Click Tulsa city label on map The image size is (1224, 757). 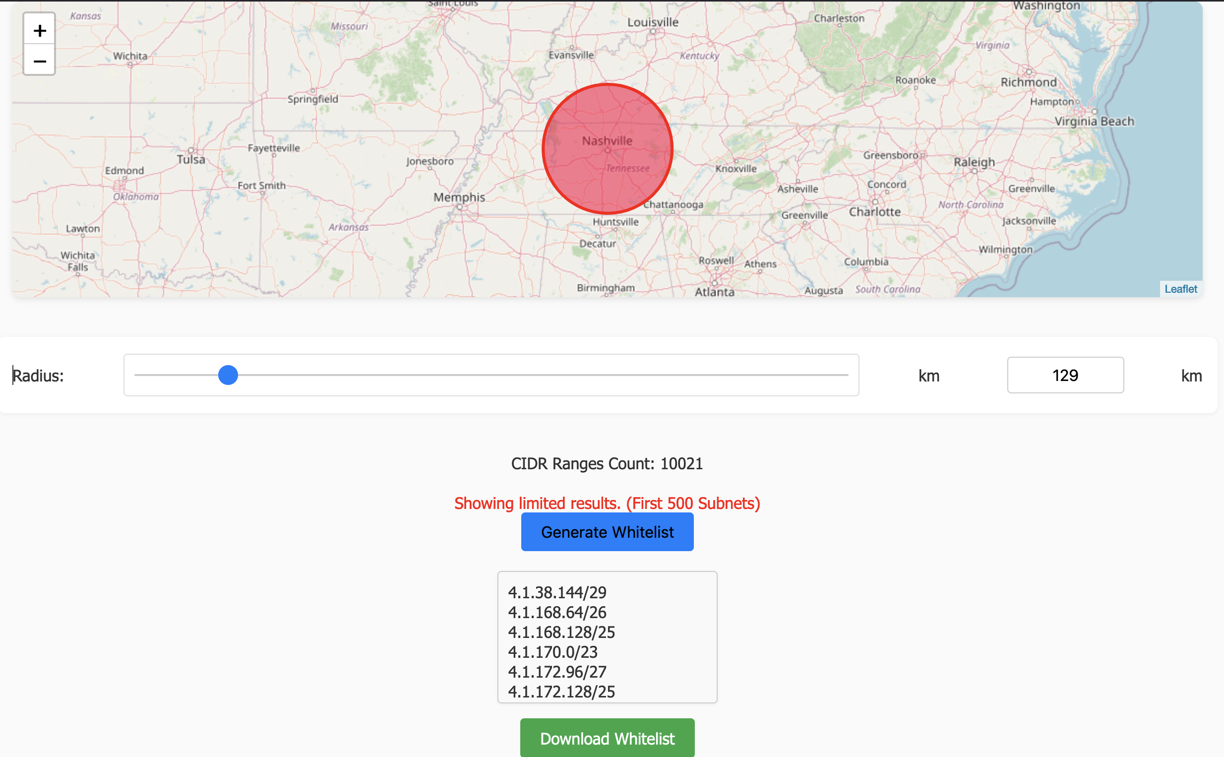[190, 159]
